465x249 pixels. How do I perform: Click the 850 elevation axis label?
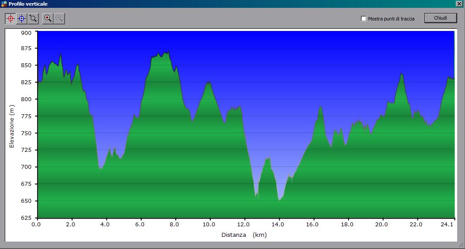point(26,65)
